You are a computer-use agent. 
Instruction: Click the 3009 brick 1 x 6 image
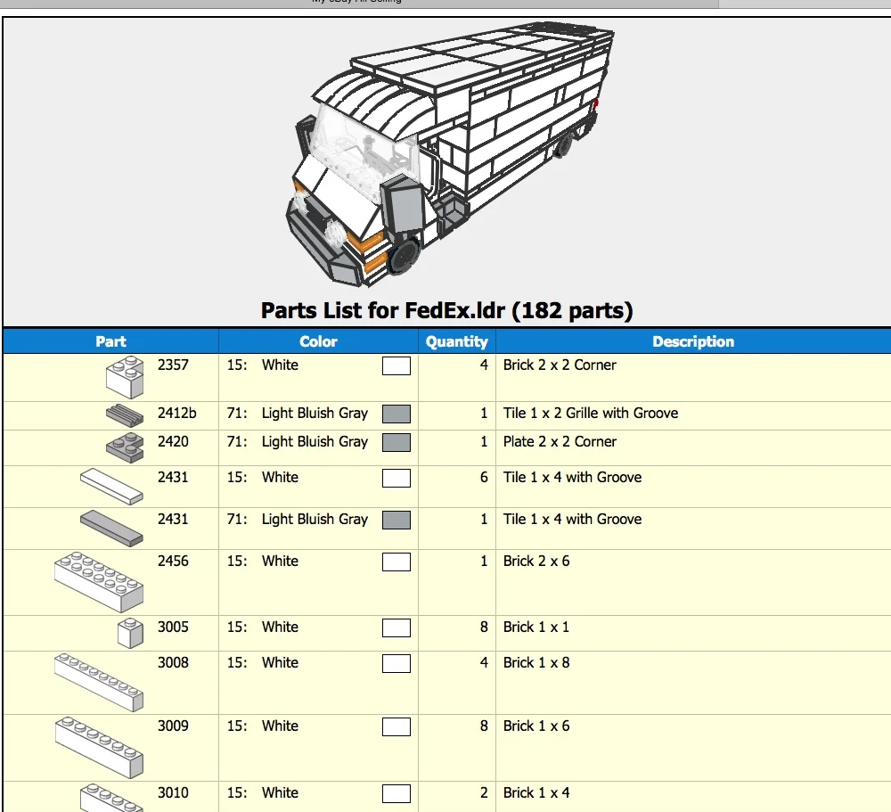(x=99, y=747)
